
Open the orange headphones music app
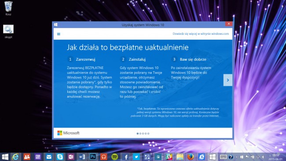(x=103, y=157)
